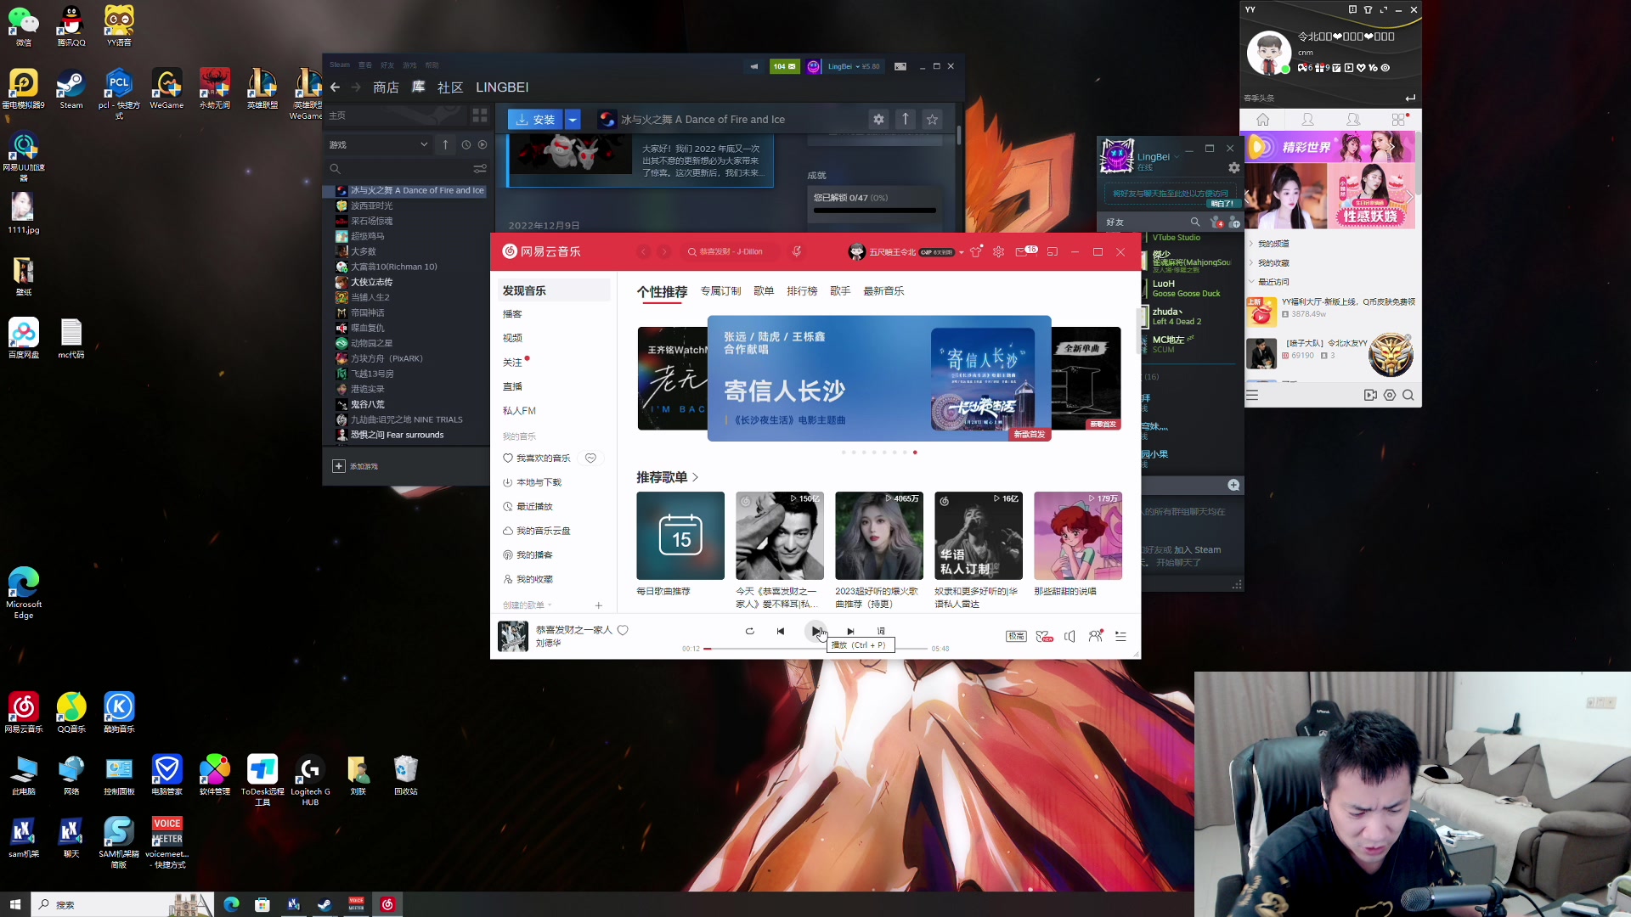Open sound quality selector 极高
The image size is (1631, 917).
[x=1016, y=636]
